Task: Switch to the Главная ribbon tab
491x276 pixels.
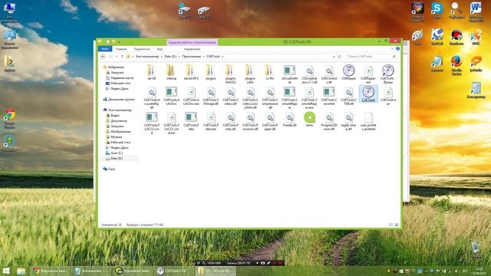Action: [x=121, y=49]
